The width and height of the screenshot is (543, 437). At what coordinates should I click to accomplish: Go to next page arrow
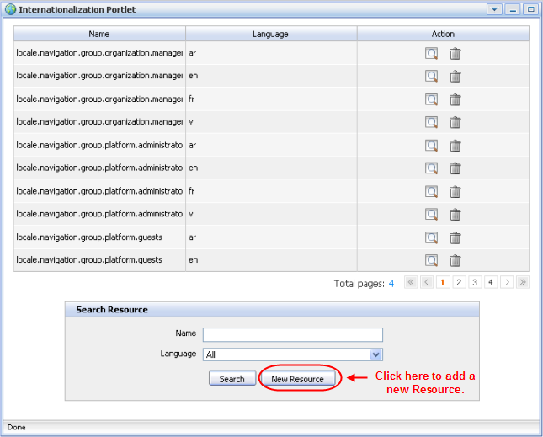[x=507, y=283]
